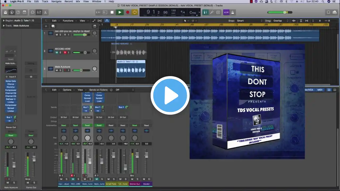The width and height of the screenshot is (340, 191).
Task: Play the video with the center play button
Action: [170, 95]
